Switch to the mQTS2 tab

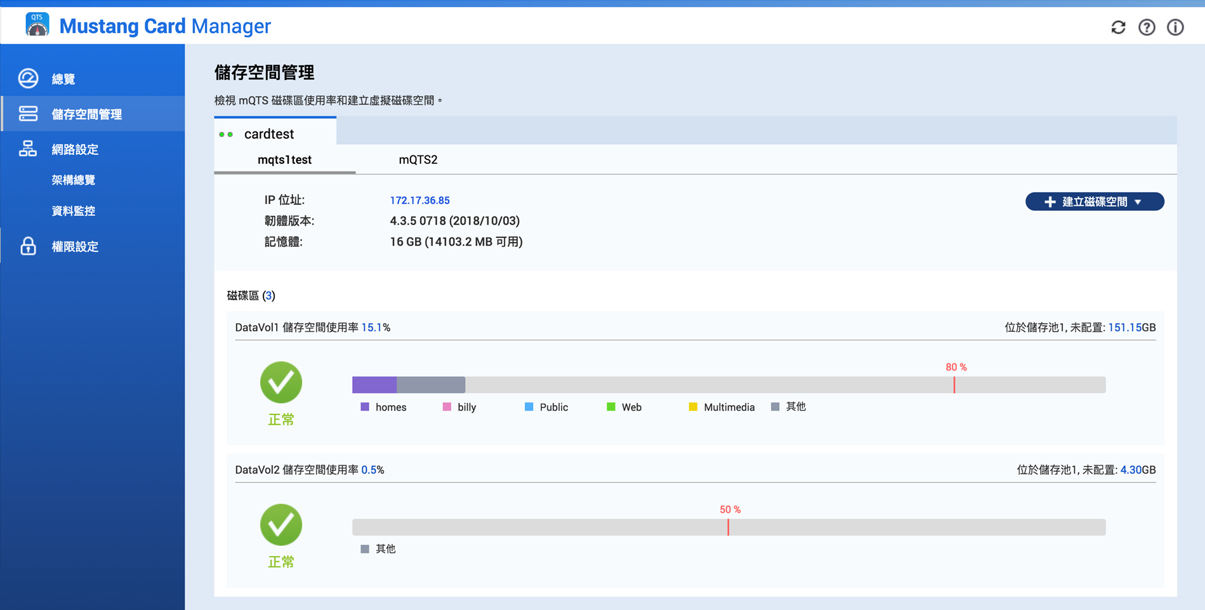pyautogui.click(x=418, y=160)
